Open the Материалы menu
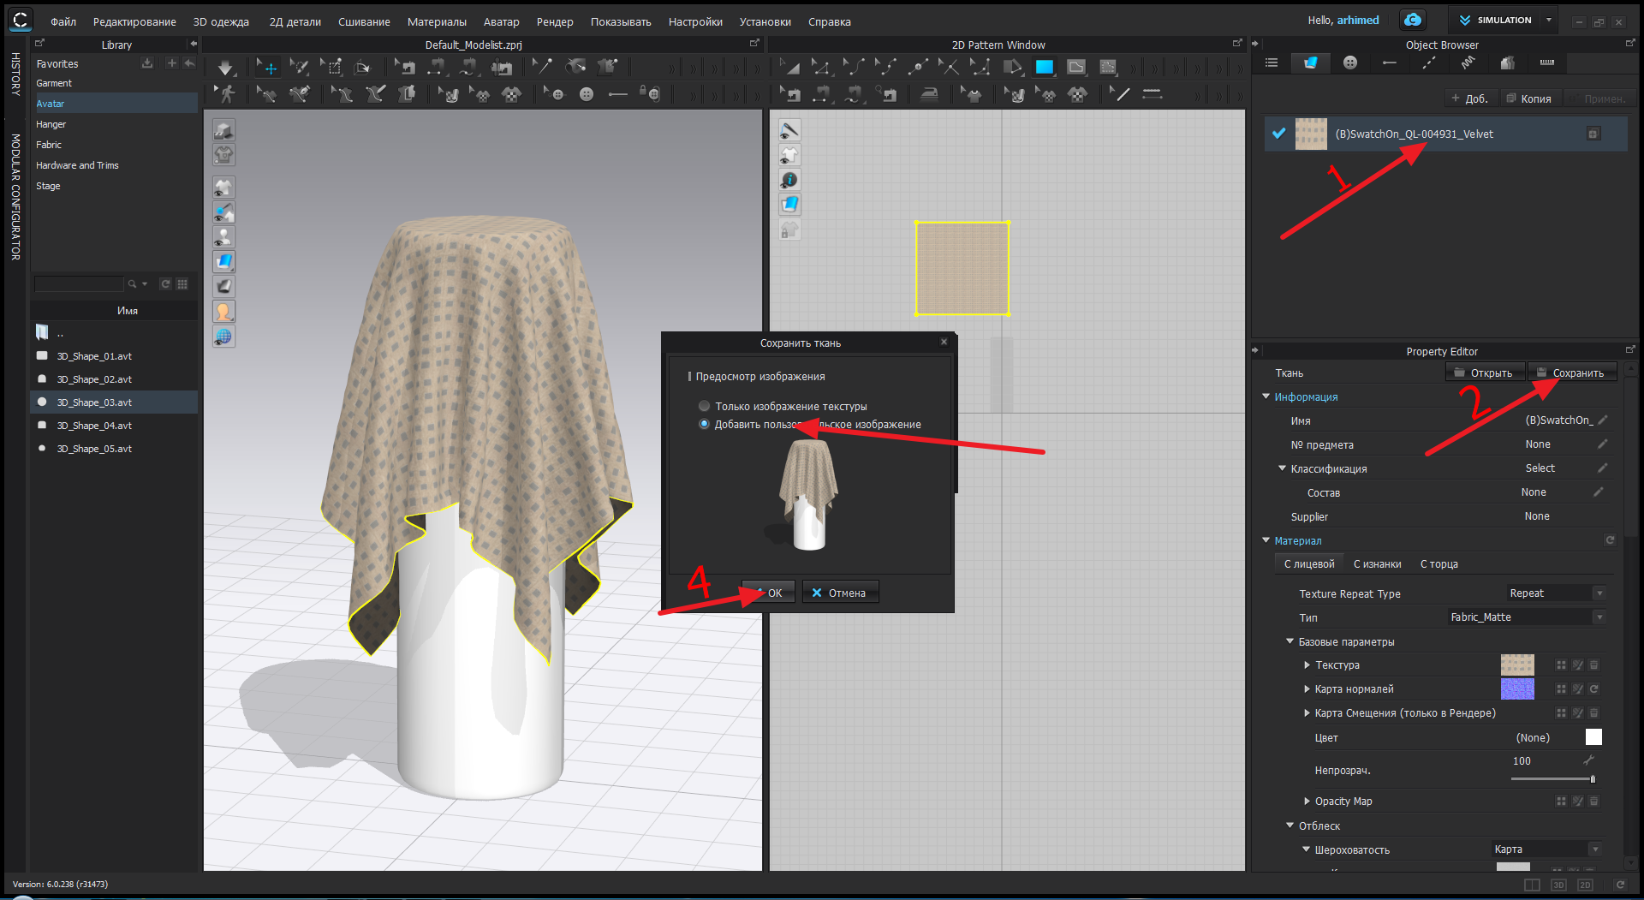The image size is (1644, 900). point(437,21)
